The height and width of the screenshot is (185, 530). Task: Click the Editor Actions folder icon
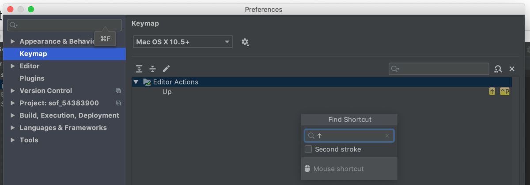[x=147, y=82]
